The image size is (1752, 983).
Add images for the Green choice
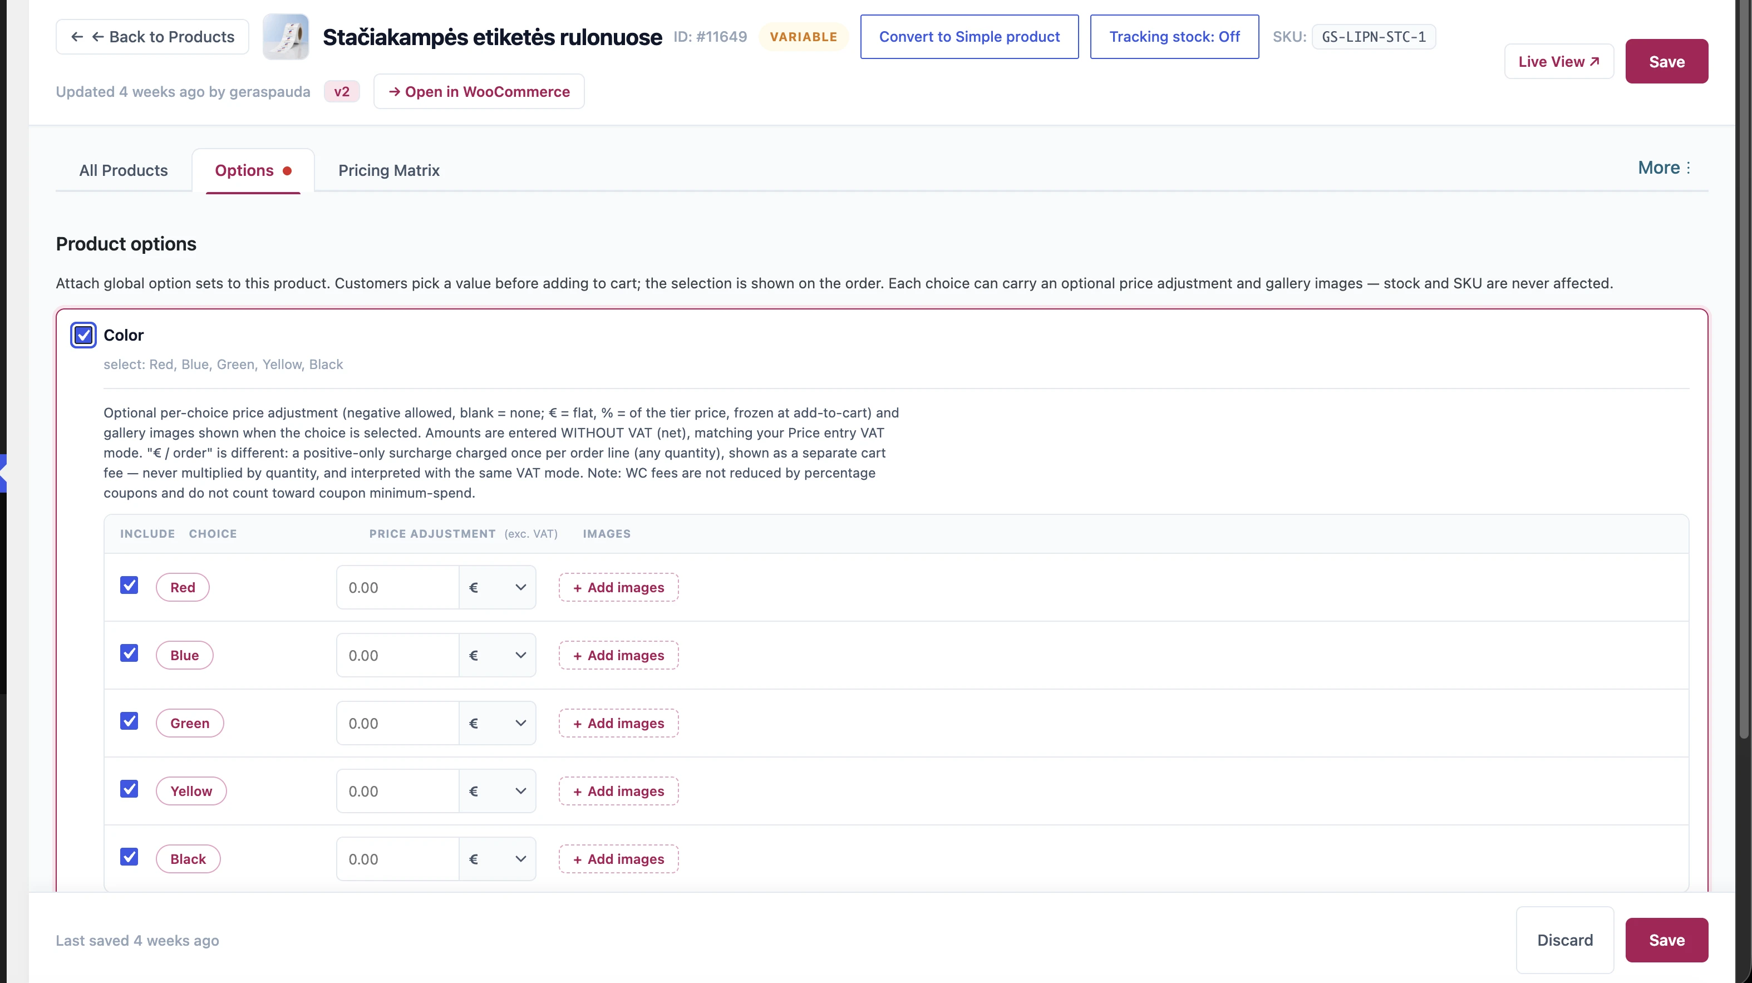(618, 723)
